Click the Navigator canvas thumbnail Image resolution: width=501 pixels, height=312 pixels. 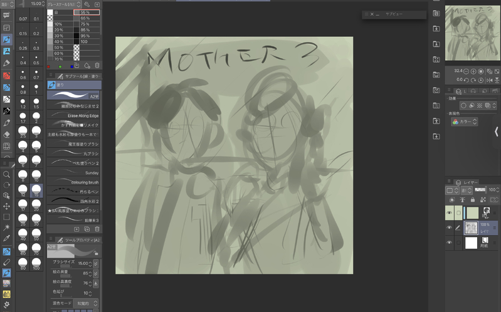(473, 33)
